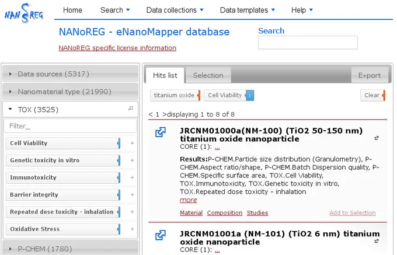Open Data collections dropdown menu
Image resolution: width=397 pixels, height=255 pixels.
pos(175,10)
